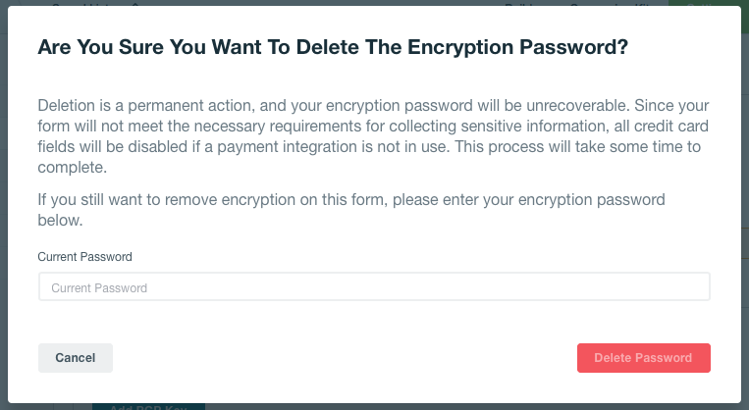Click the word 'below.' under the second paragraph
The width and height of the screenshot is (749, 410).
coord(60,221)
